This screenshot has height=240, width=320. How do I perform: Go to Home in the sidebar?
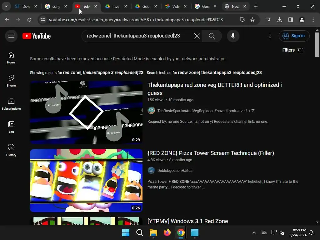(x=11, y=58)
